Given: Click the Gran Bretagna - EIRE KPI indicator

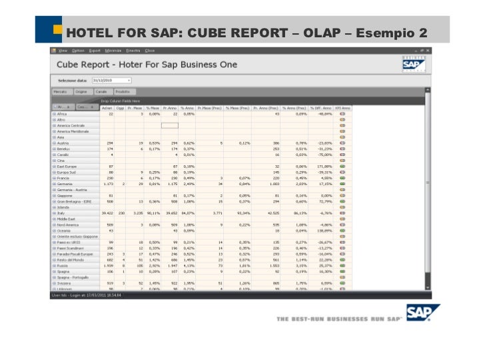Looking at the screenshot, I should tap(342, 201).
